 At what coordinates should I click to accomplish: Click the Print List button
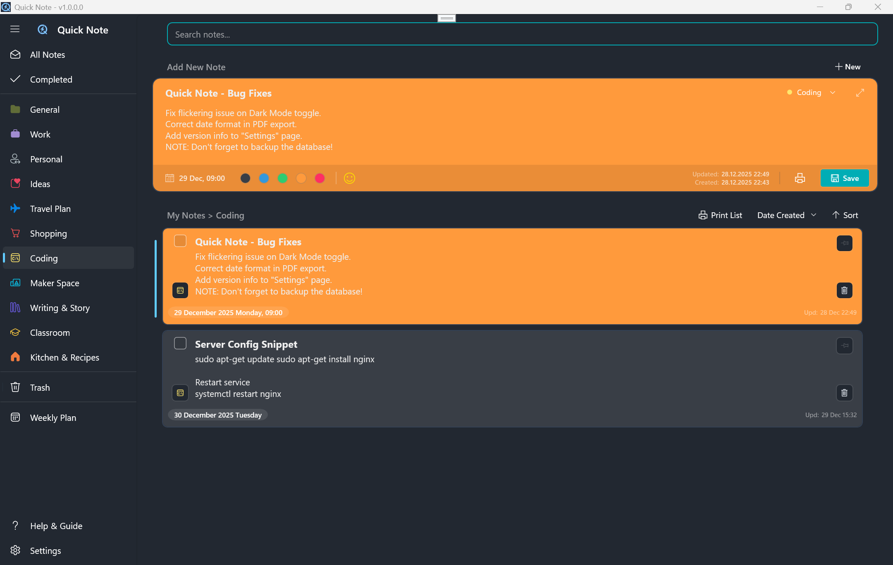point(720,215)
